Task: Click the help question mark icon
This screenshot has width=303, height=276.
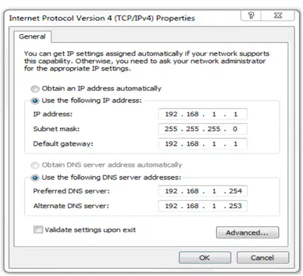Action: pyautogui.click(x=251, y=15)
